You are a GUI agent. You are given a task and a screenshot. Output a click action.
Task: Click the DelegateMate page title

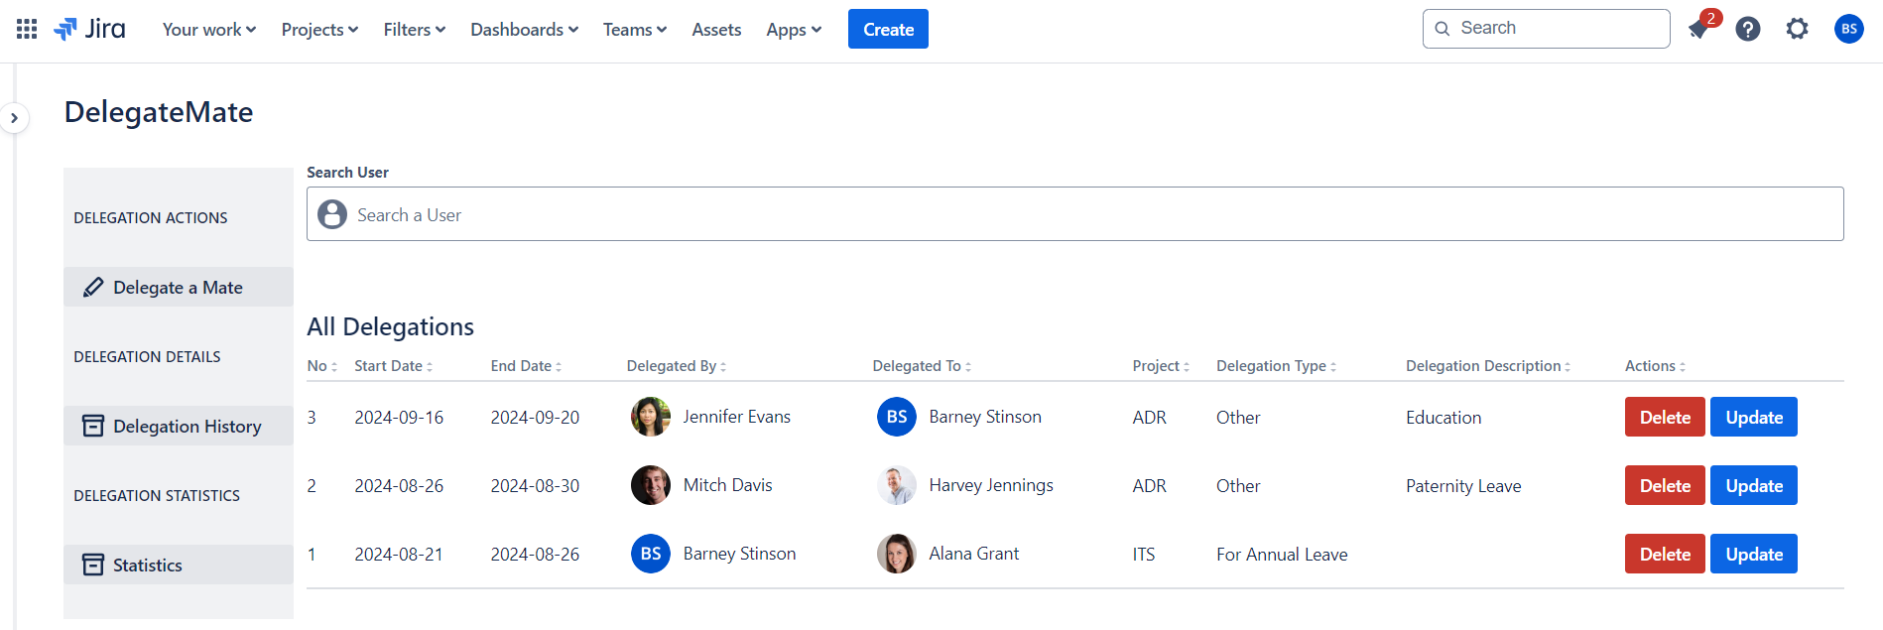[x=159, y=112]
